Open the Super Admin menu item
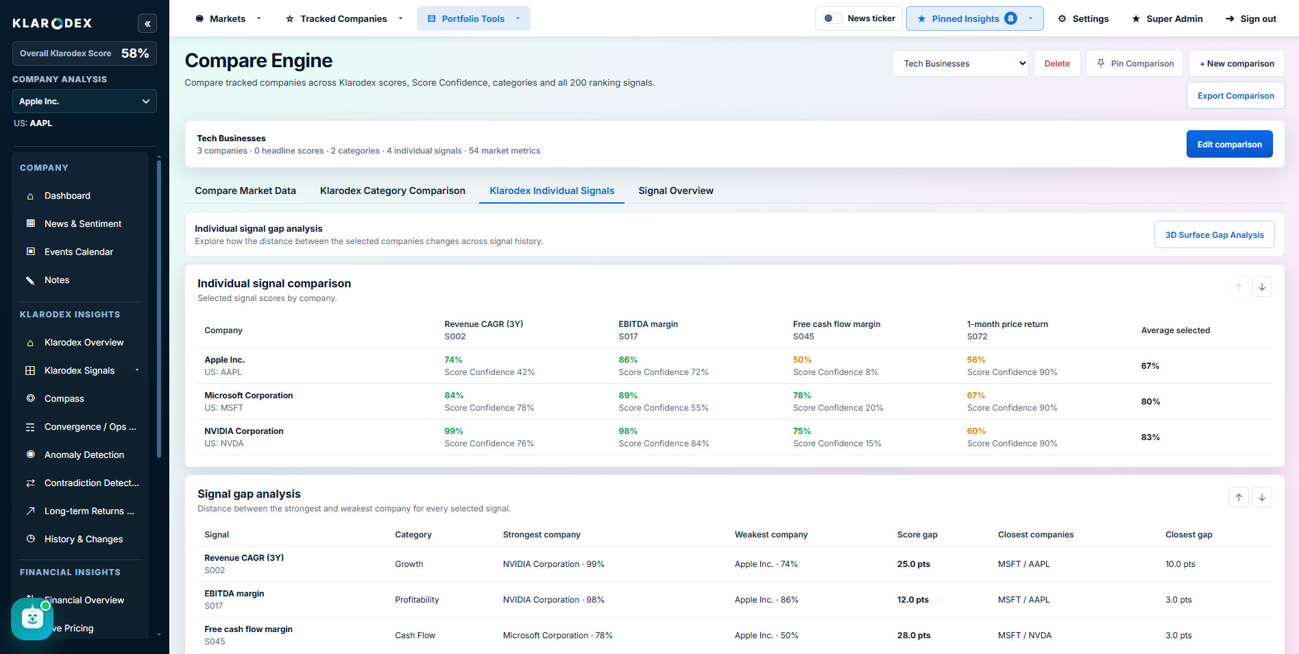 click(1167, 19)
